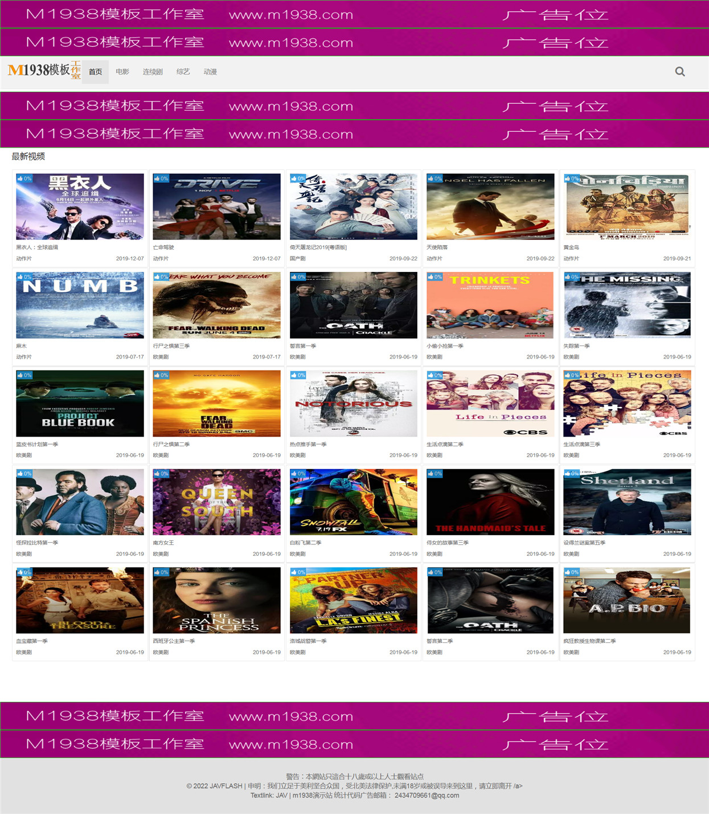The image size is (709, 814).
Task: Open the 动漫 navigation tab
Action: [210, 72]
